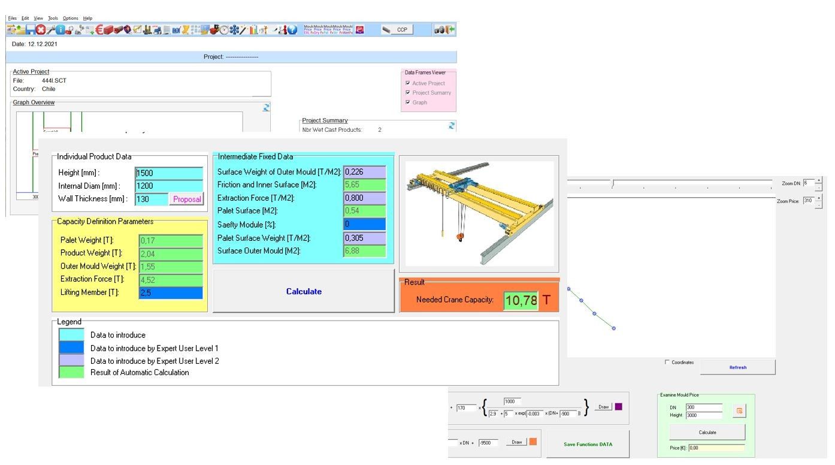Toggle the Active Project checkbox
The image size is (835, 465).
[x=408, y=83]
